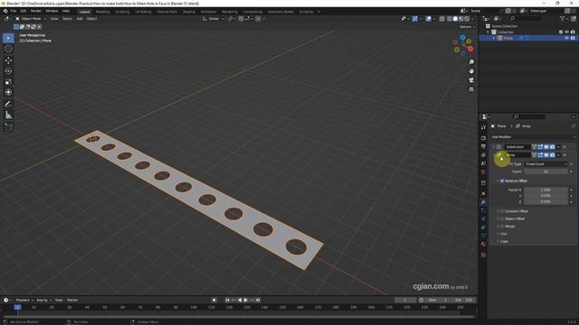Choose the Move tool in toolbar
This screenshot has width=579, height=325.
(8, 60)
